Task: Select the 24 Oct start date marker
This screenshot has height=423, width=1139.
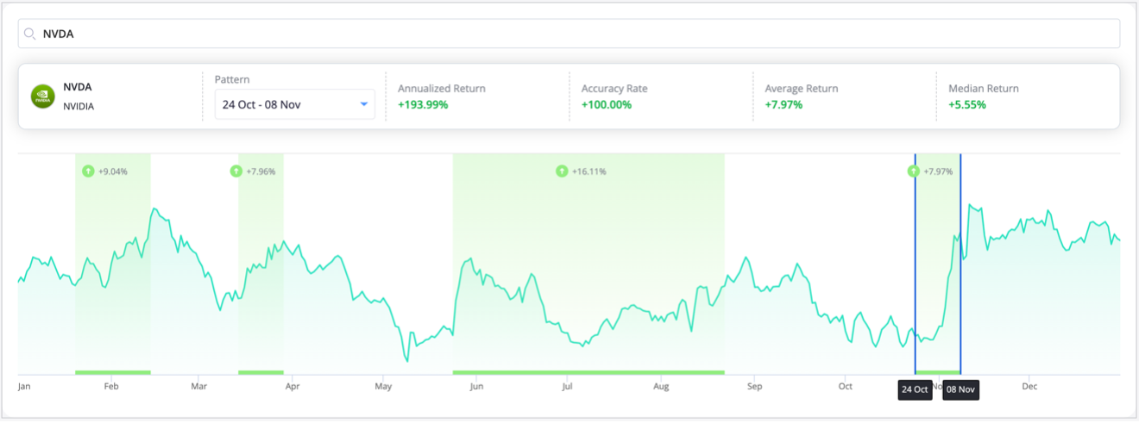Action: (x=914, y=389)
